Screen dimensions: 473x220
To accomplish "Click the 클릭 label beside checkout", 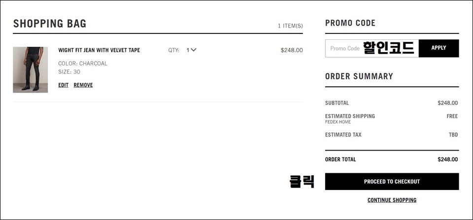I will (302, 182).
